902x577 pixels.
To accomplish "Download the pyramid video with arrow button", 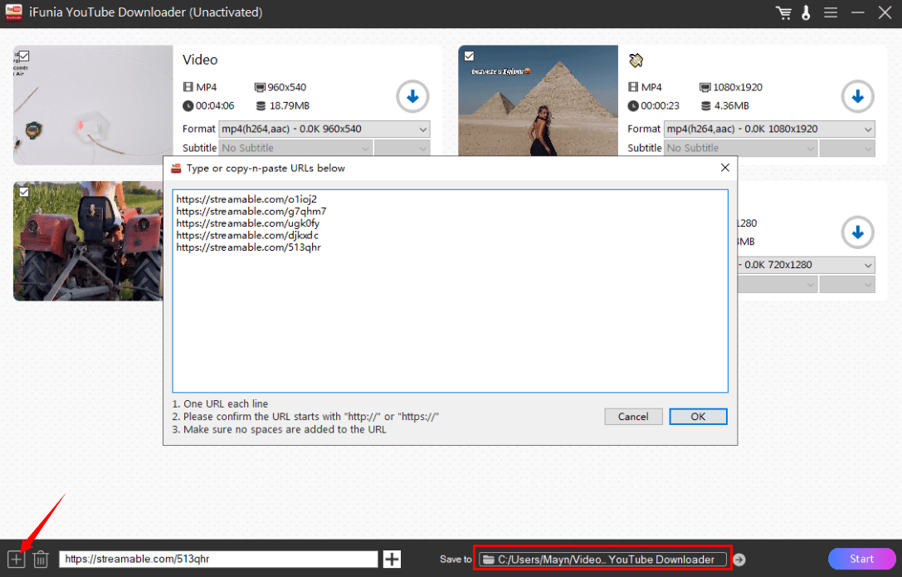I will click(x=858, y=97).
